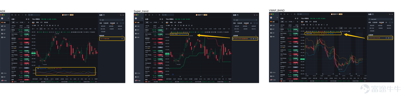Image resolution: width=406 pixels, height=98 pixels.
Task: Expand the 自選 dropdown in the VWAP_BAND window
Action: [x=282, y=18]
